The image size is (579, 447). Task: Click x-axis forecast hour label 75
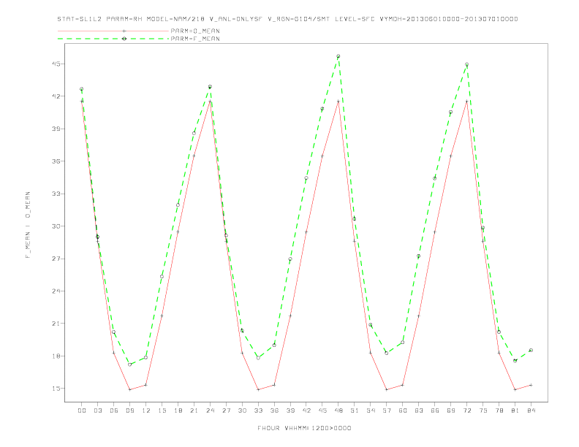[483, 410]
